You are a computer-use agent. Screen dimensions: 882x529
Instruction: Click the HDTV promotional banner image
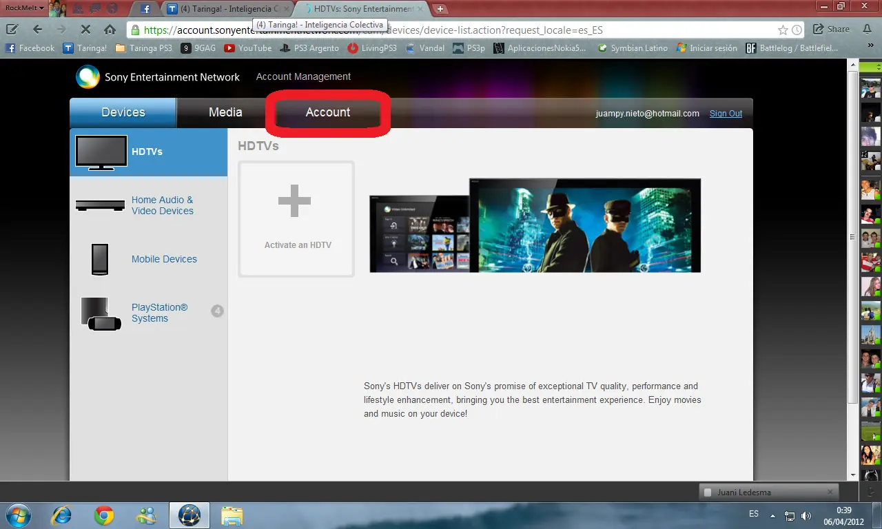535,226
